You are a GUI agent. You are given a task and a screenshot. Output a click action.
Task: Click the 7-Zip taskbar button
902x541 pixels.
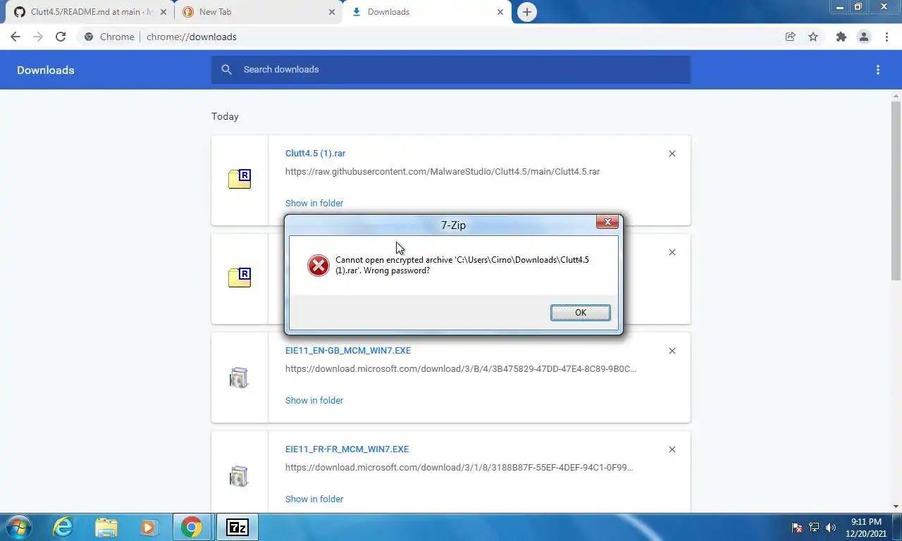tap(237, 527)
